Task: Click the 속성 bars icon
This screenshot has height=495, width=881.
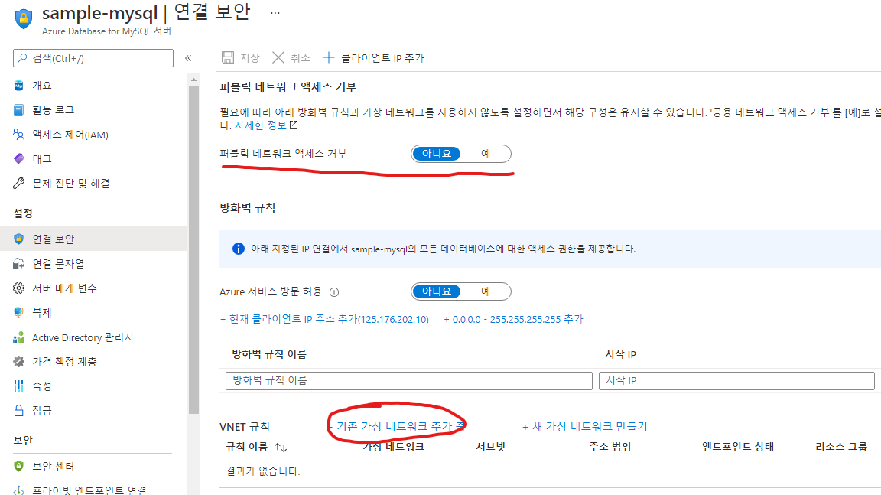Action: pyautogui.click(x=18, y=386)
